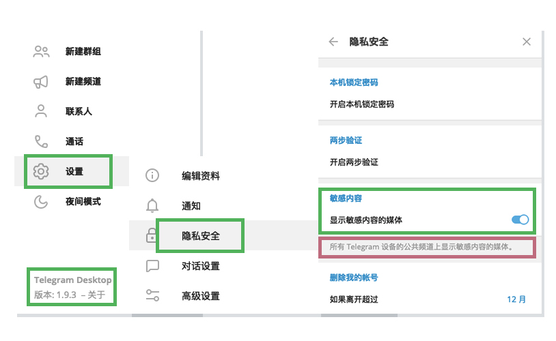This screenshot has width=556, height=341.
Task: Click the Edit Profile info icon
Action: point(152,176)
